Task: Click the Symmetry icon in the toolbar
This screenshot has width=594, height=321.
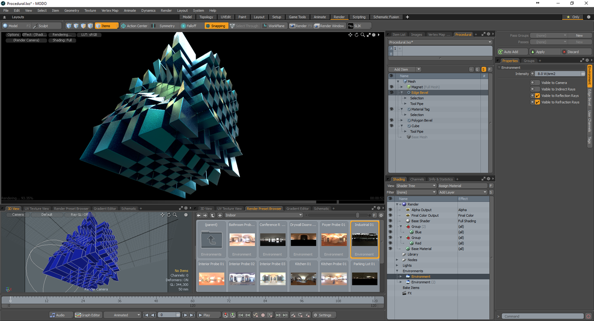Action: pos(154,26)
